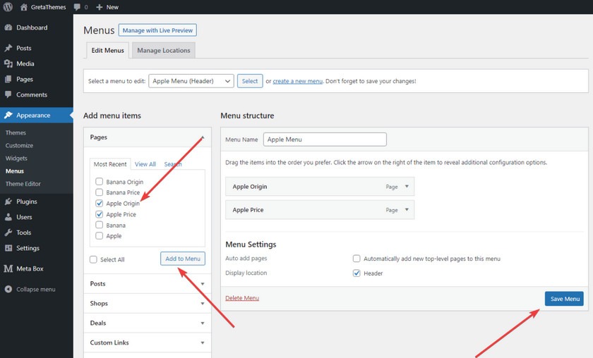This screenshot has height=358, width=593.
Task: Open the Apple Menu (Header) dropdown
Action: click(191, 81)
